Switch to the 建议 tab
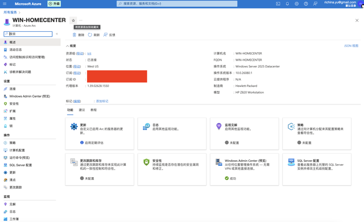Image resolution: width=364 pixels, height=222 pixels. [x=82, y=110]
